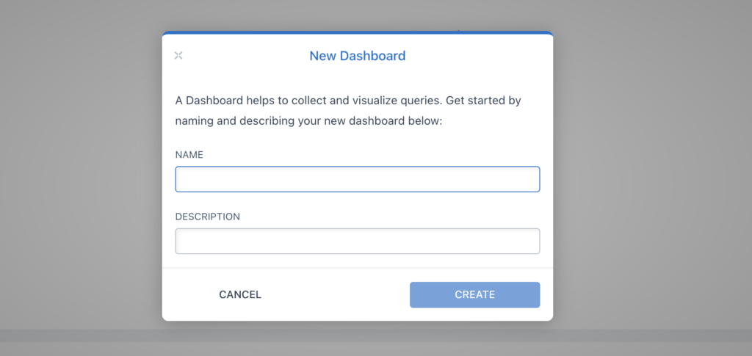Click the NAME field label

click(x=189, y=155)
